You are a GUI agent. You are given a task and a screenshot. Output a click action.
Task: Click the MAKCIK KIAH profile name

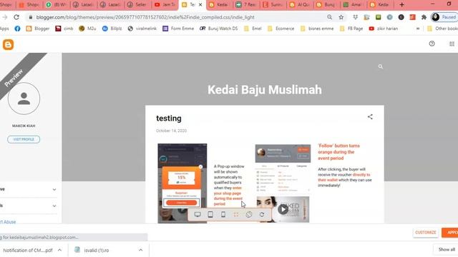(24, 126)
